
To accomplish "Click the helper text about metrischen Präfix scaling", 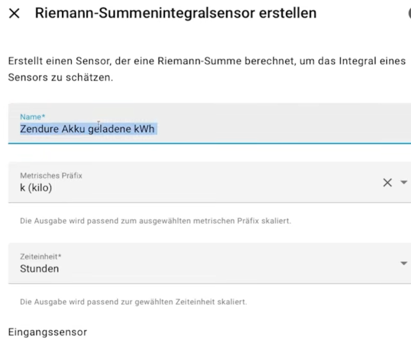I will click(x=155, y=221).
